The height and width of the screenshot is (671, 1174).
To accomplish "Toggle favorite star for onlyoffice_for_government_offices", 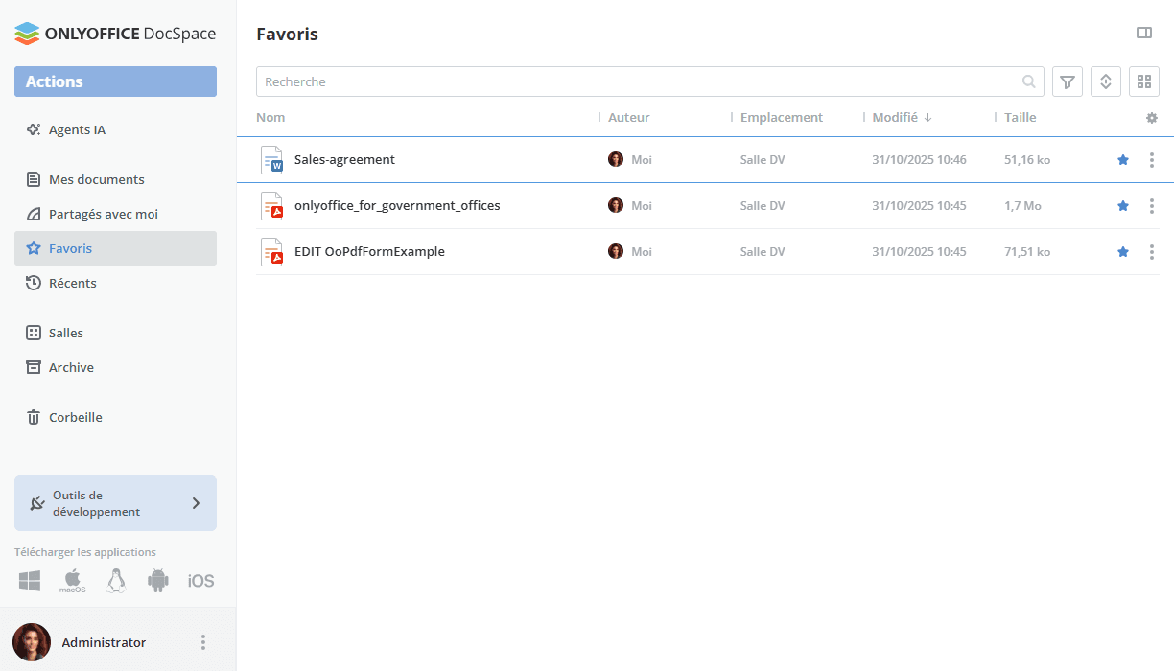I will pos(1123,206).
